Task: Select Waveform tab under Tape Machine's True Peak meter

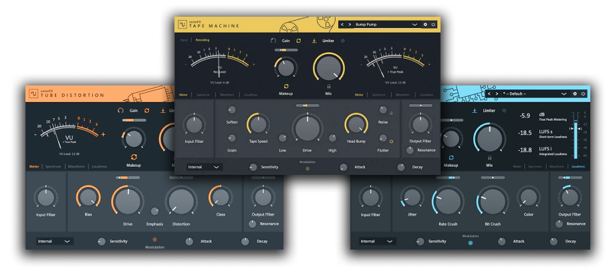Action: pos(403,95)
